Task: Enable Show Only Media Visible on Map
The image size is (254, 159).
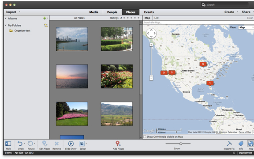Action: (145, 137)
